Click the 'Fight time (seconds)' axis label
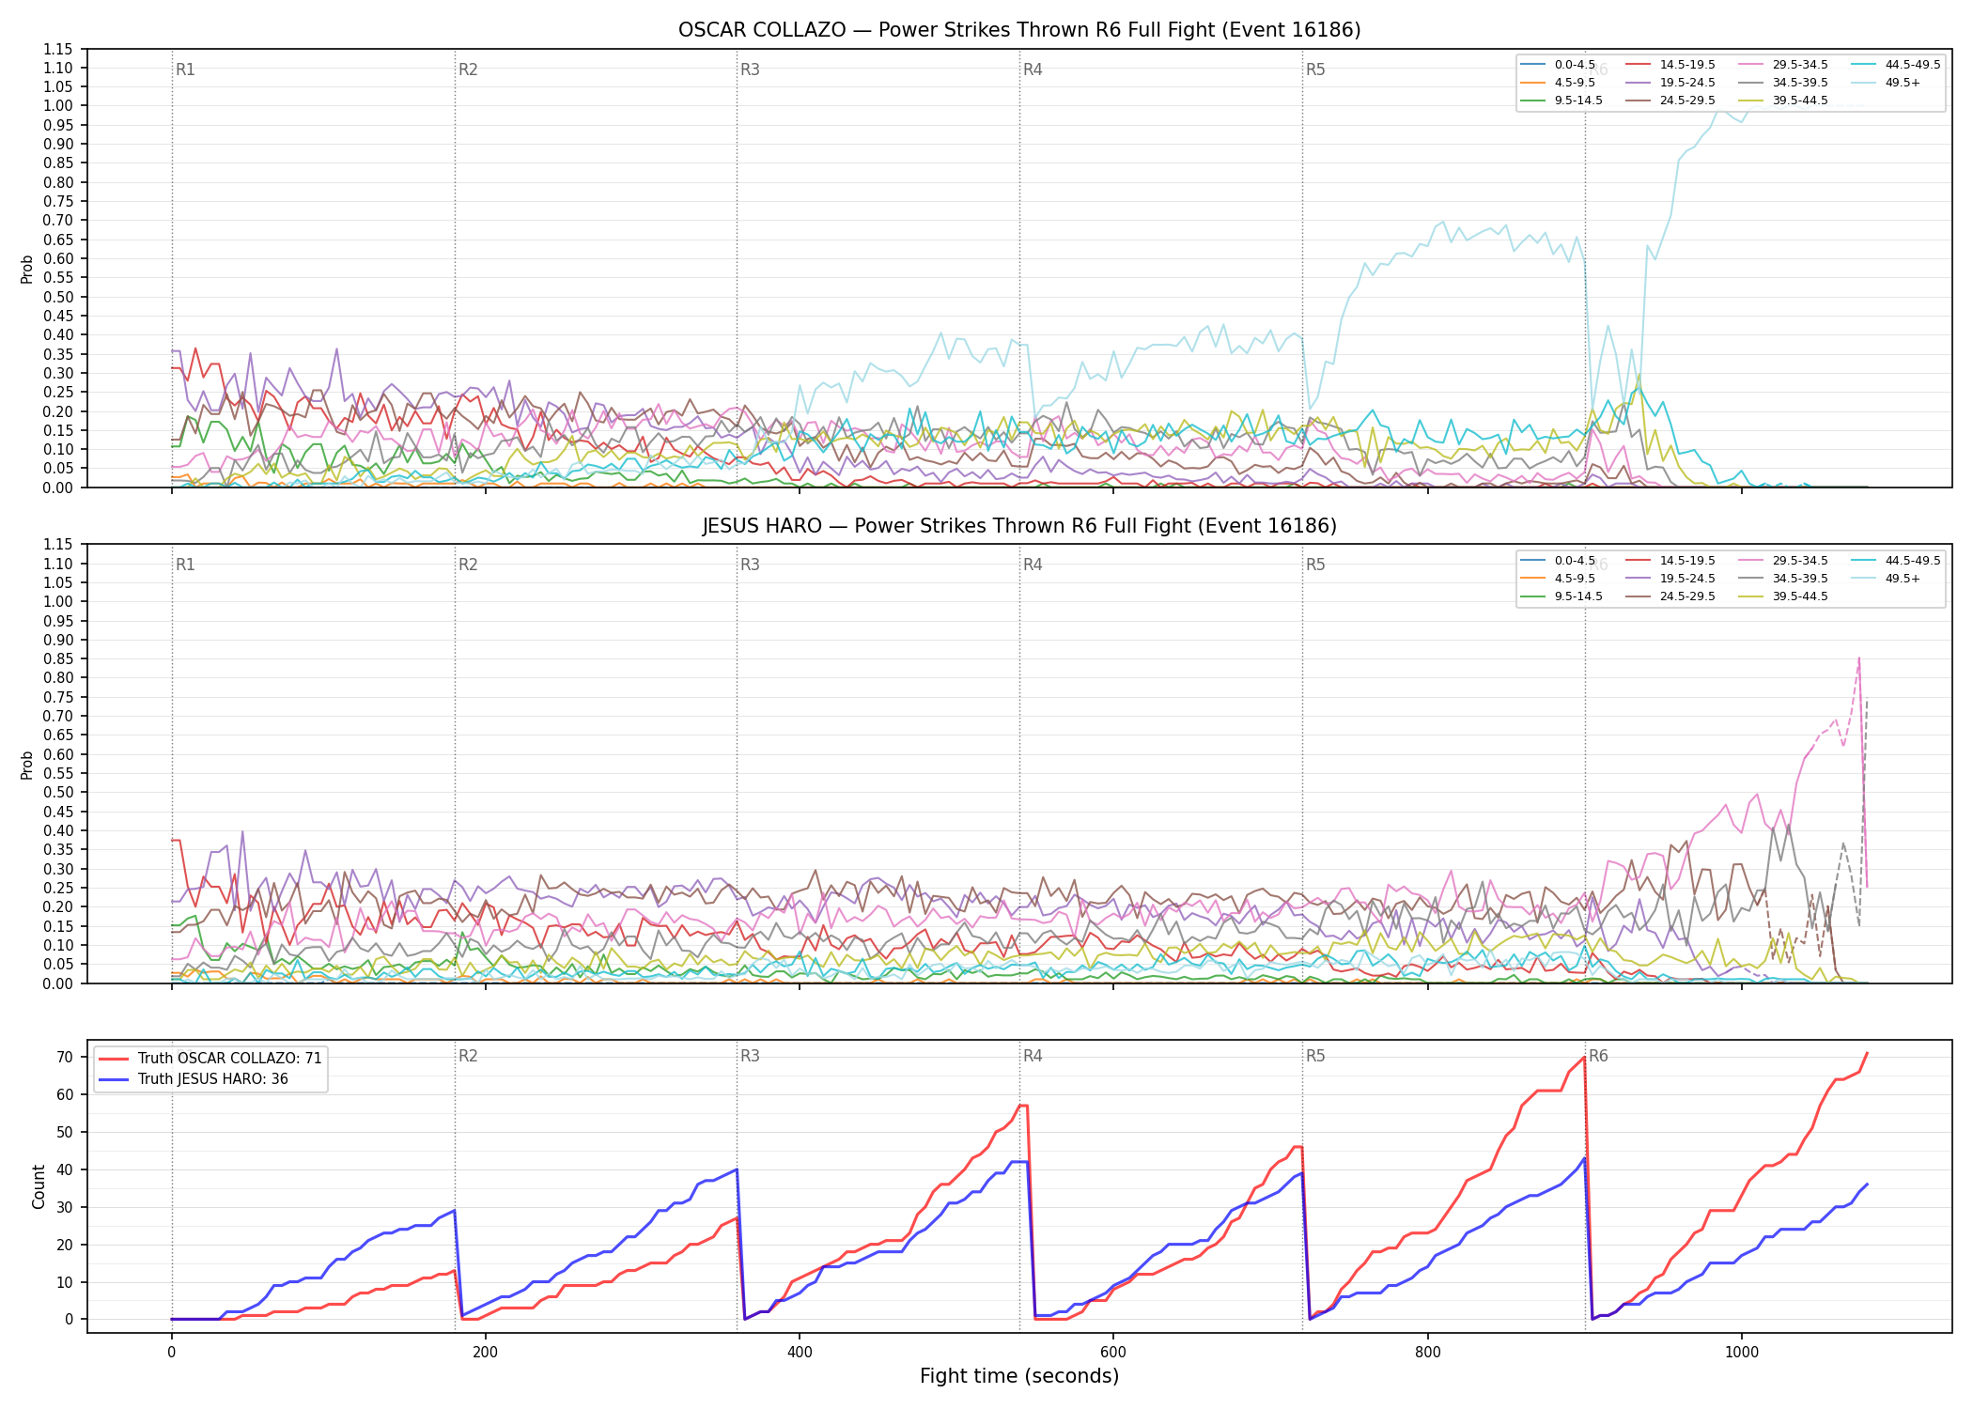Viewport: 1973px width, 1409px height. (x=1019, y=1377)
